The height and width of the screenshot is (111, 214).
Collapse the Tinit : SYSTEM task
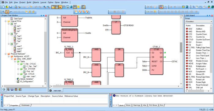coord(18,69)
